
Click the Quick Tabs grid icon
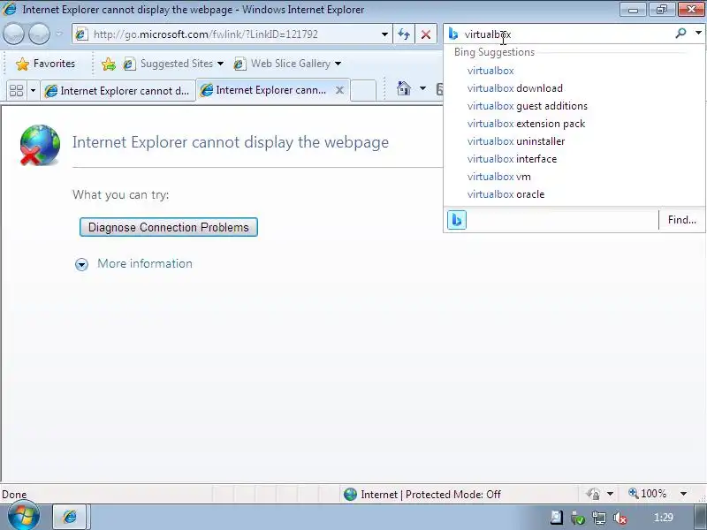click(x=16, y=91)
